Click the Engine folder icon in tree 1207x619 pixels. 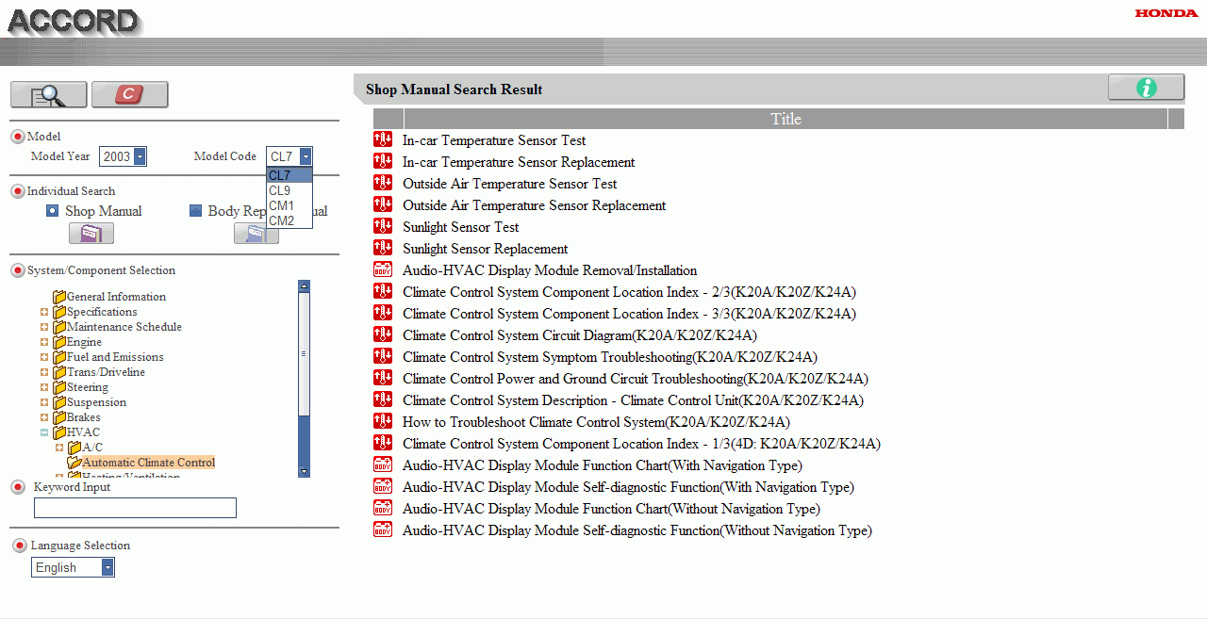59,342
